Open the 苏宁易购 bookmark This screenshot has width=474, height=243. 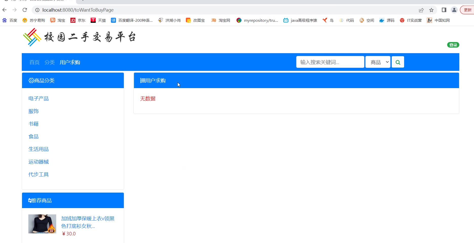(x=34, y=20)
